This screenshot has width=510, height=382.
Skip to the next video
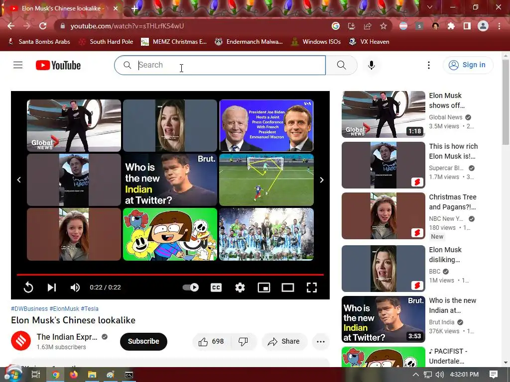point(52,287)
